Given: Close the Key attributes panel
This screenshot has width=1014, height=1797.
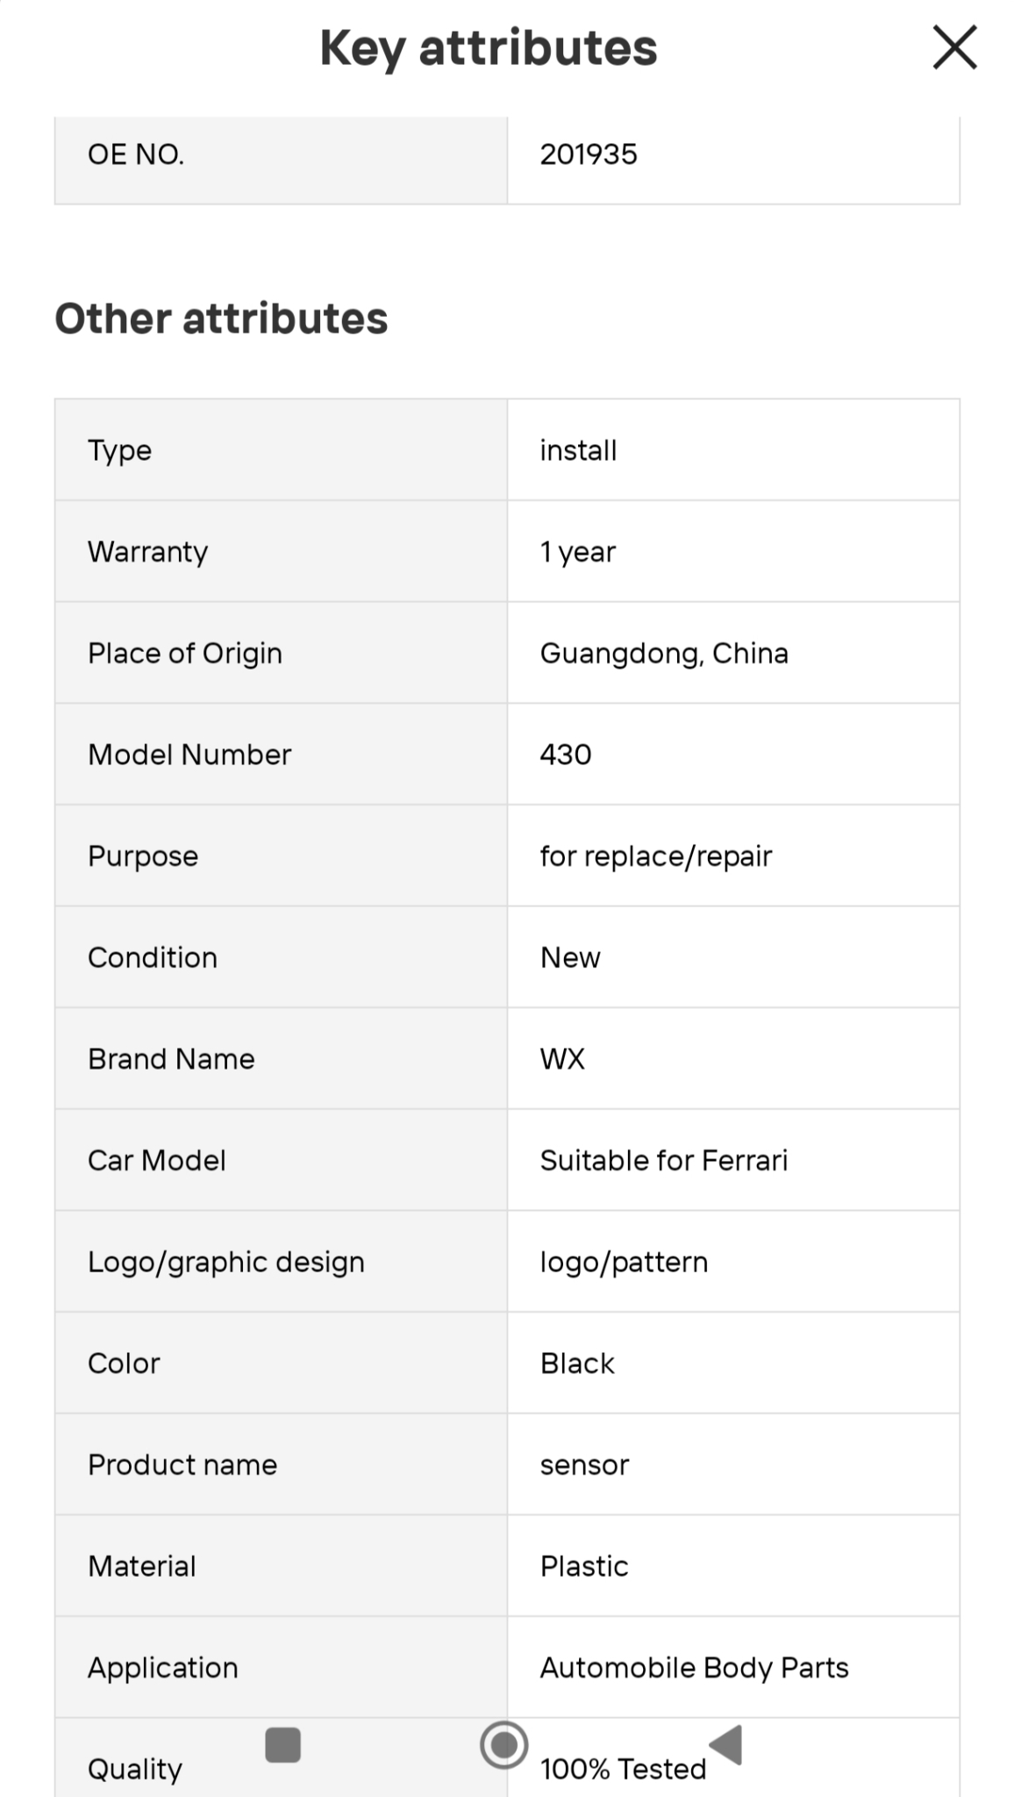Looking at the screenshot, I should (954, 47).
